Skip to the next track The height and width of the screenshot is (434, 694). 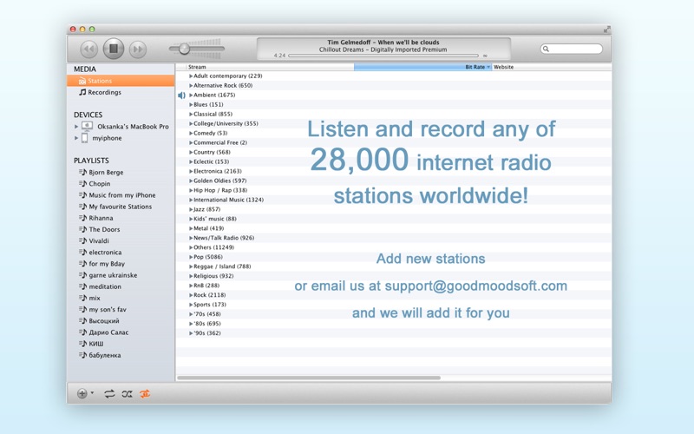tap(137, 50)
